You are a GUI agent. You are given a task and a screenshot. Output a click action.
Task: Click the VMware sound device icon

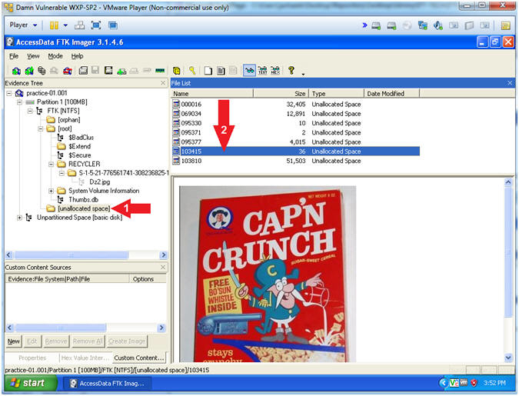pyautogui.click(x=438, y=25)
